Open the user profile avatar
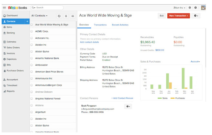The height and width of the screenshot is (135, 212). coord(203,8)
